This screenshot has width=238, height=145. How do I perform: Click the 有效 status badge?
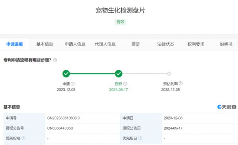[x=120, y=22]
